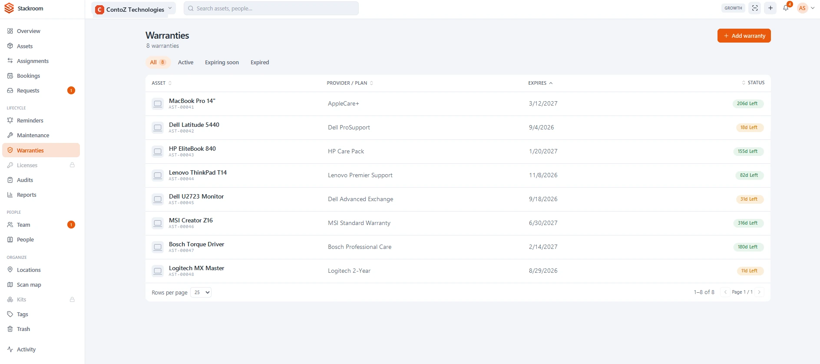The height and width of the screenshot is (364, 820).
Task: Go to next page of warranties
Action: pyautogui.click(x=759, y=292)
